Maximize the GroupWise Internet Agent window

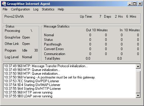click(135, 4)
